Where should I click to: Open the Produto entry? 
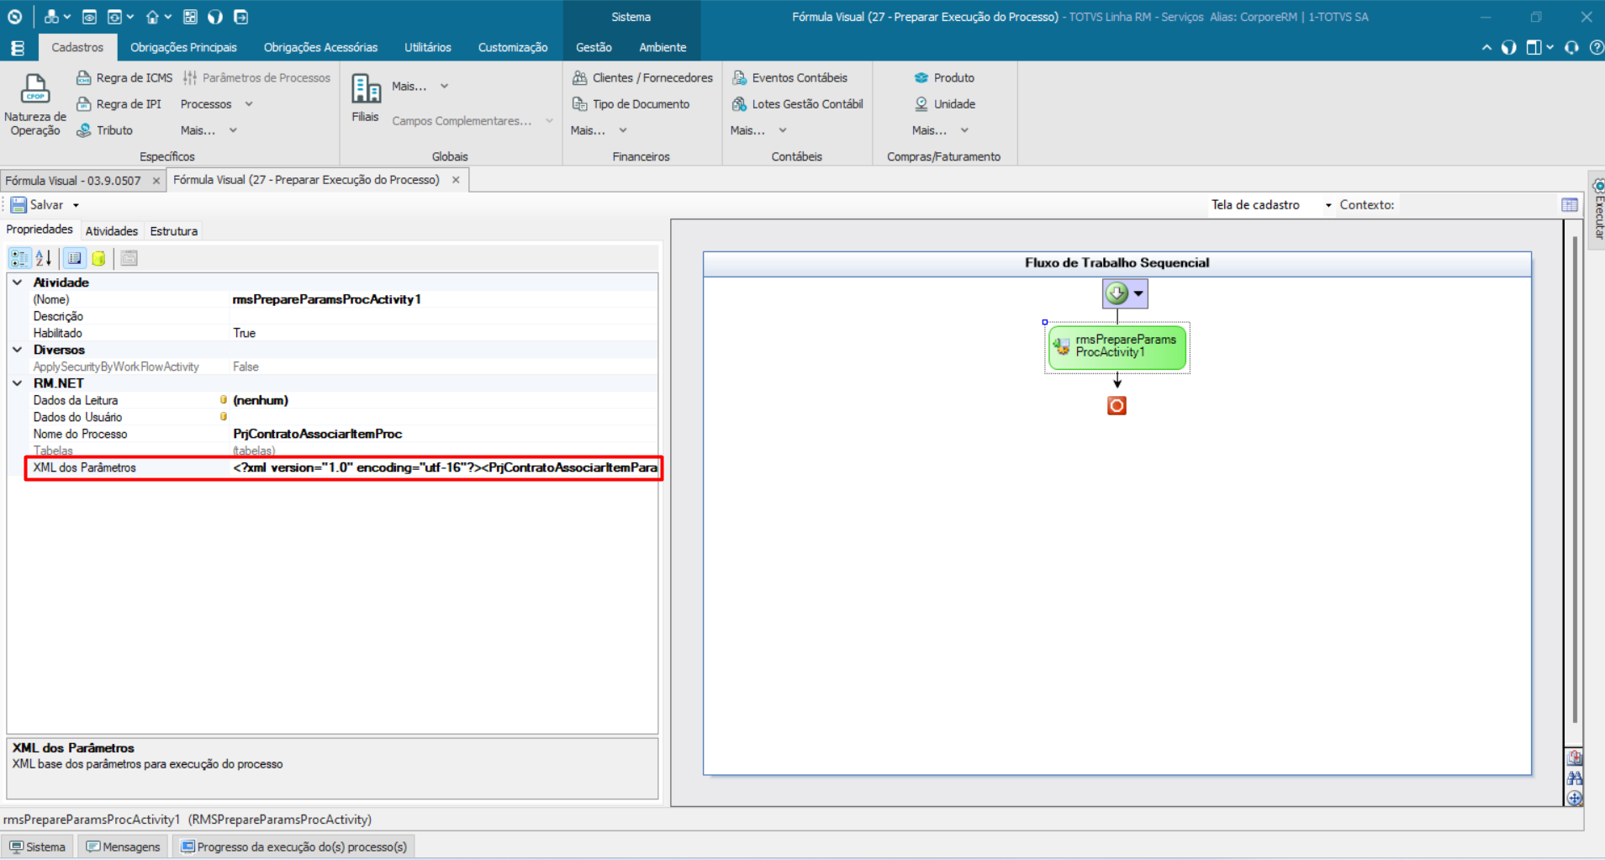click(x=944, y=77)
